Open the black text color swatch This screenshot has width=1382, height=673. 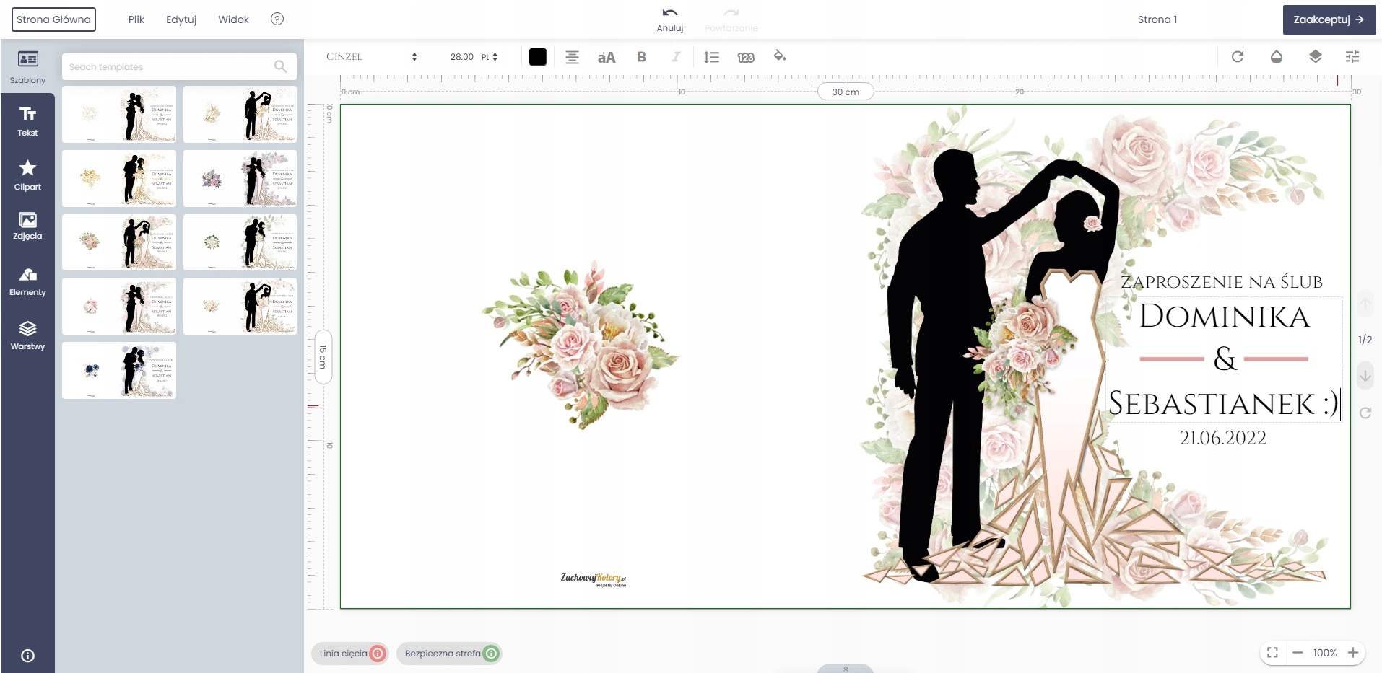[537, 57]
